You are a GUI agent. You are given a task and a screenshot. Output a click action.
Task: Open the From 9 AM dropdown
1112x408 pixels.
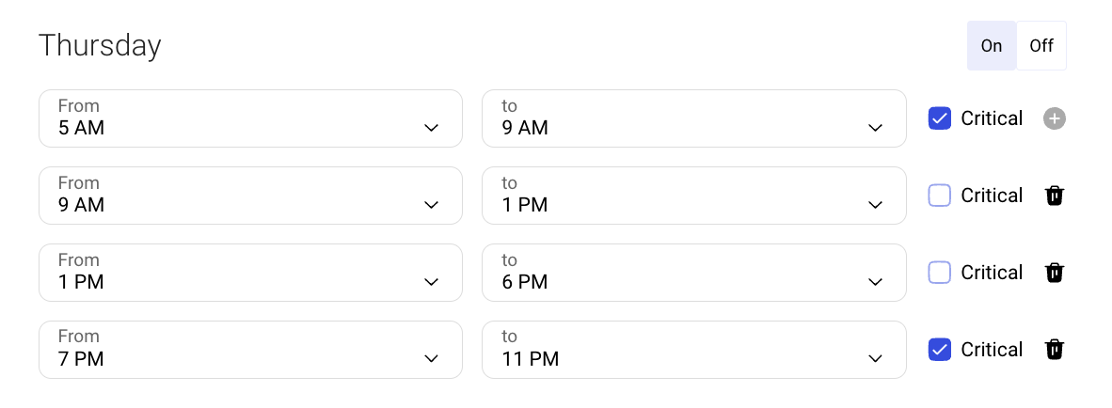[250, 196]
